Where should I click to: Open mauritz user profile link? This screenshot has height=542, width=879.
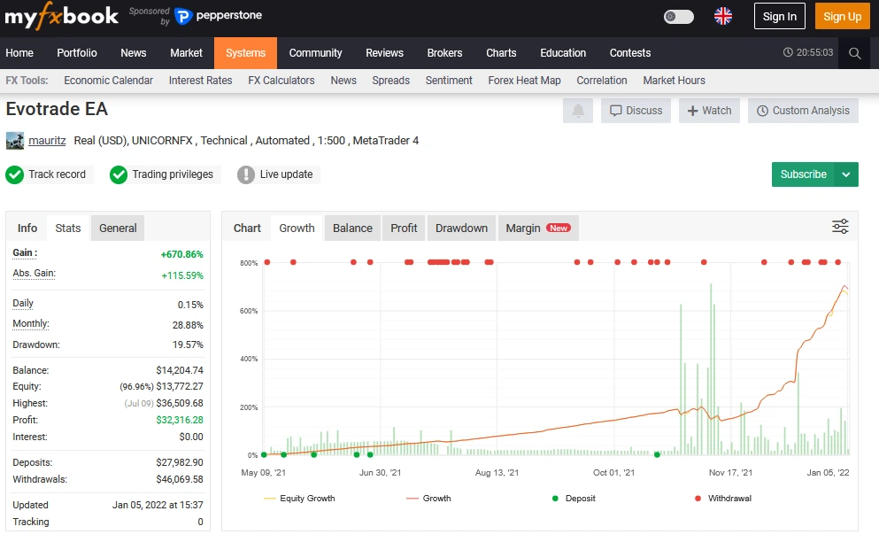[47, 140]
